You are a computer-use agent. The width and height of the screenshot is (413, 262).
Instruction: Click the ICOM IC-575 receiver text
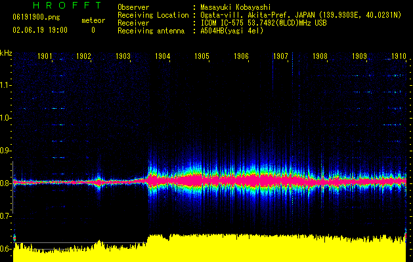pyautogui.click(x=263, y=23)
